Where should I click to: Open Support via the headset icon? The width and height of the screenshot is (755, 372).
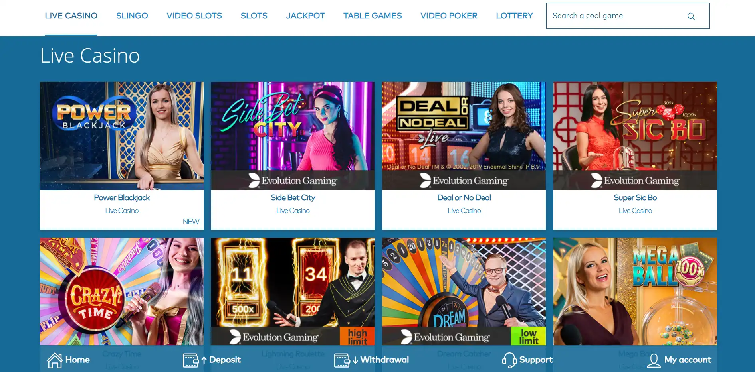509,360
